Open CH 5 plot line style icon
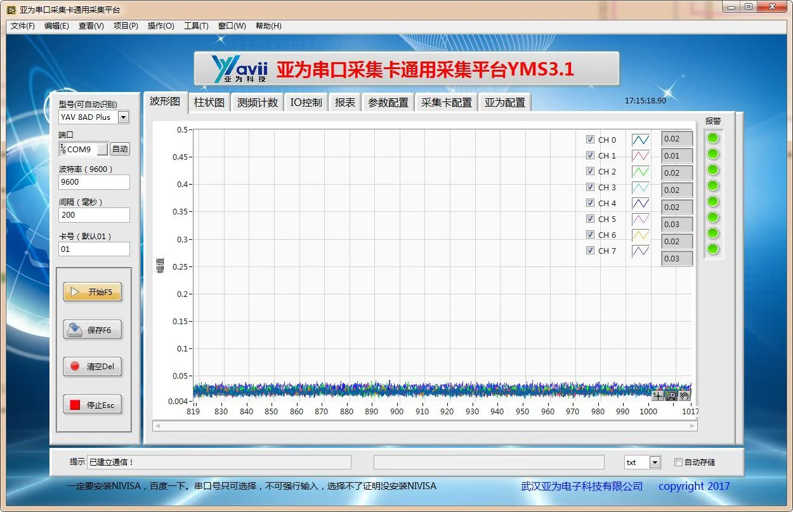Image resolution: width=793 pixels, height=512 pixels. tap(641, 219)
